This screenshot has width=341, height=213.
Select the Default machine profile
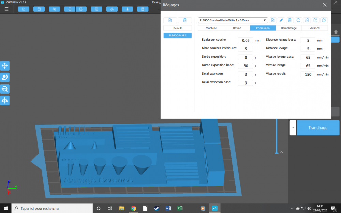click(177, 28)
